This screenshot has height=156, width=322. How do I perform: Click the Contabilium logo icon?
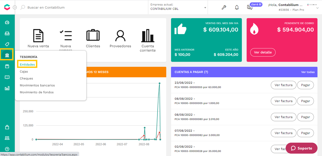7,7
